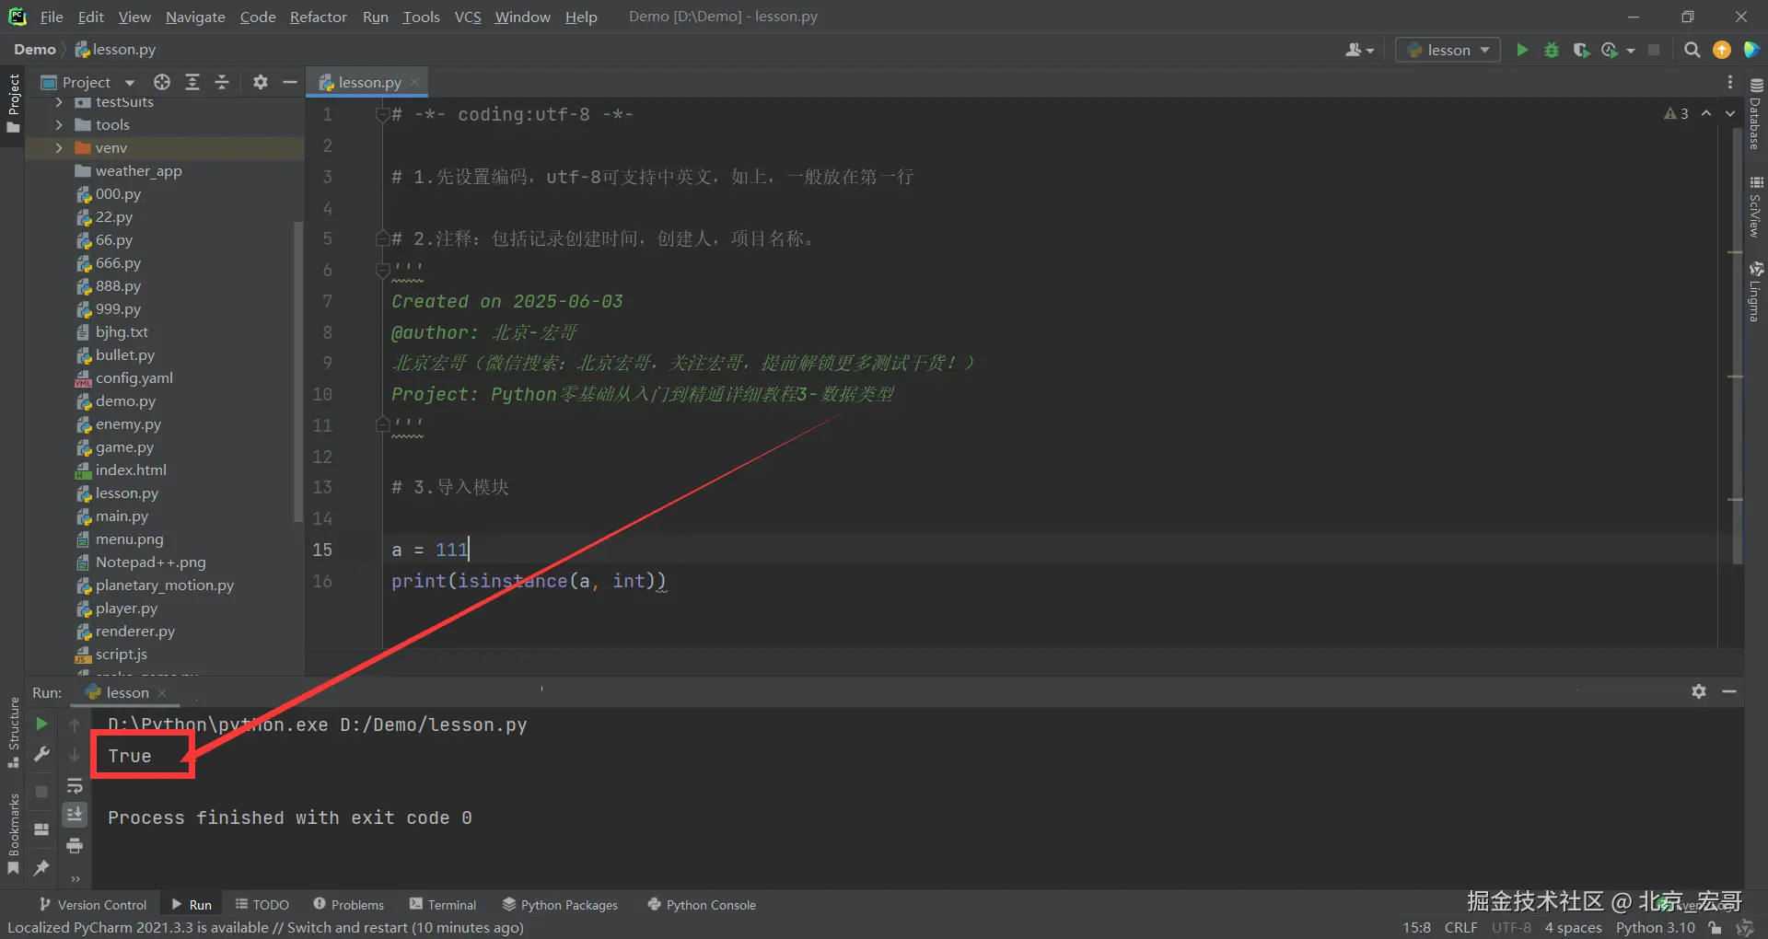The image size is (1768, 939).
Task: Open Project panel settings gear
Action: point(261,82)
